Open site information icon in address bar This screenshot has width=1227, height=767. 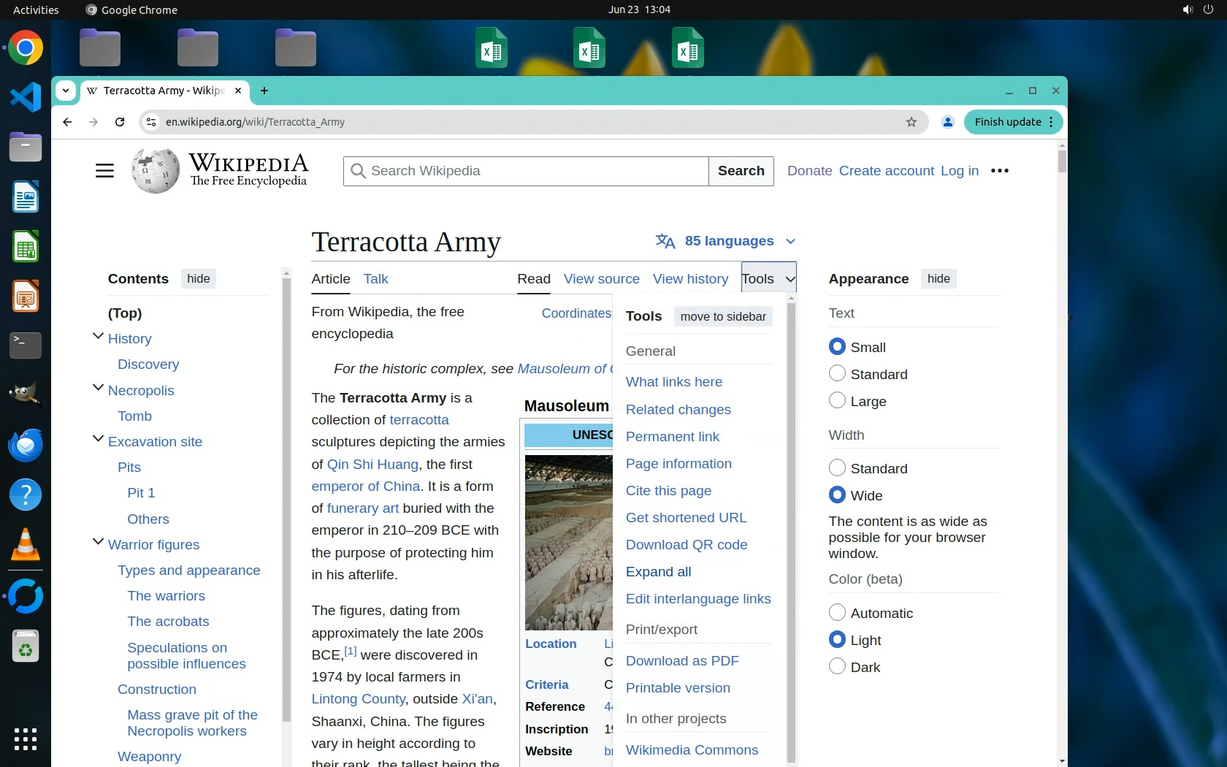coord(151,122)
